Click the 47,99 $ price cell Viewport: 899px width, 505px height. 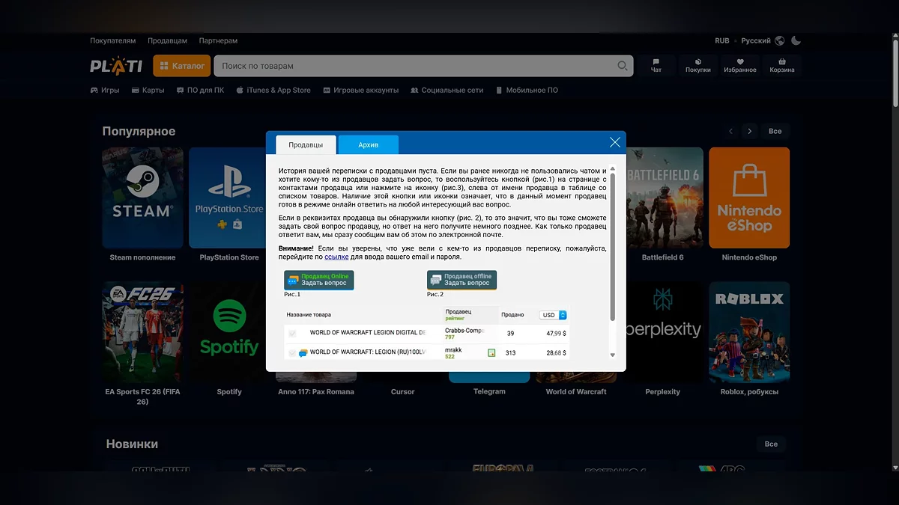tap(557, 334)
